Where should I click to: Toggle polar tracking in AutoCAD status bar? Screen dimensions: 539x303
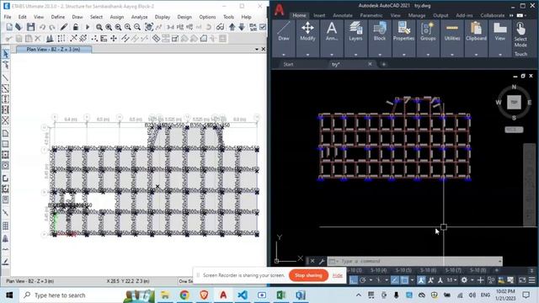(x=363, y=280)
